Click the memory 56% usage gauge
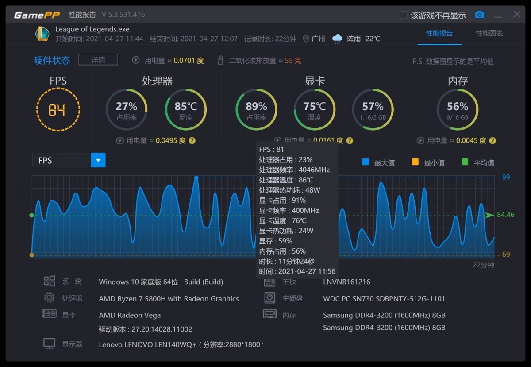Image resolution: width=531 pixels, height=367 pixels. [x=458, y=110]
